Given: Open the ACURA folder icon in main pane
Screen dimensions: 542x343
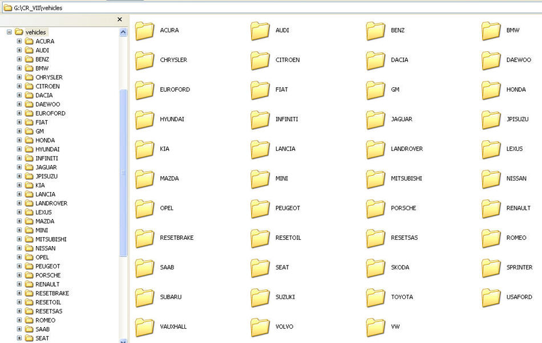Looking at the screenshot, I should pos(144,31).
